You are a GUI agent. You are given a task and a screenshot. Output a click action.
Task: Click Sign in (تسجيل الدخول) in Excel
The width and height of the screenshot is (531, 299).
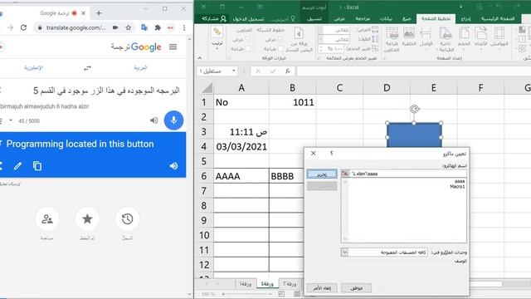point(248,19)
